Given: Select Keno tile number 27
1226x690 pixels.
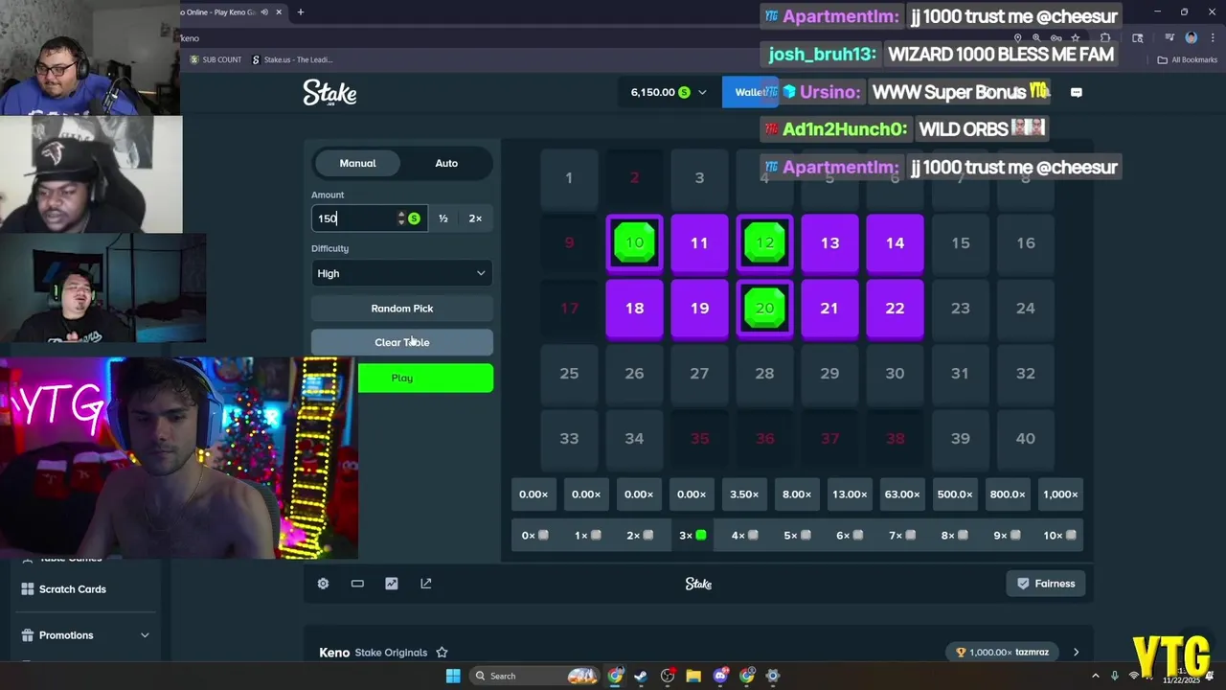Looking at the screenshot, I should [699, 374].
